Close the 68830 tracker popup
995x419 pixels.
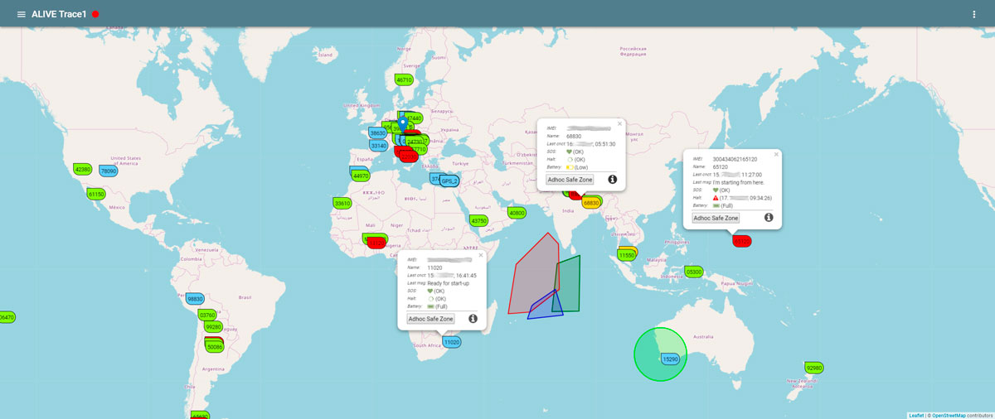click(619, 123)
